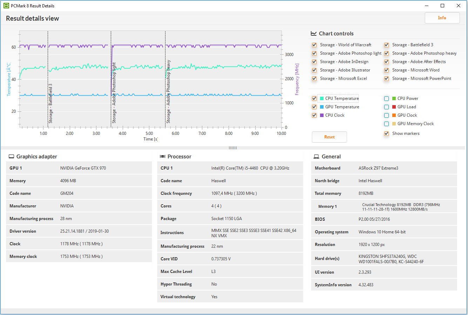This screenshot has height=315, width=468.
Task: Click the Core VID 0.737305 V value
Action: [221, 259]
